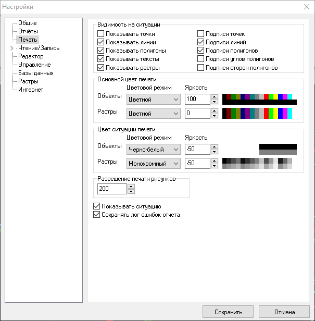Screen dimensions: 315x321
Task: Toggle "Подписи полигонов" checkbox
Action: tap(201, 51)
